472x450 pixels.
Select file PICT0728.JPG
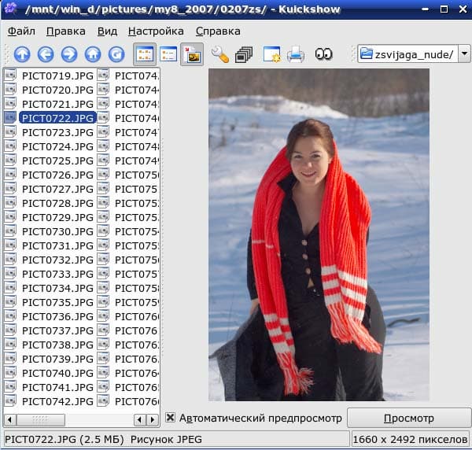57,203
